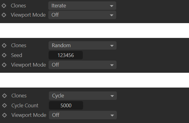189x123 pixels.
Task: Toggle keyframe diamond for Viewport Mode below Iterate
Action: pyautogui.click(x=4, y=15)
